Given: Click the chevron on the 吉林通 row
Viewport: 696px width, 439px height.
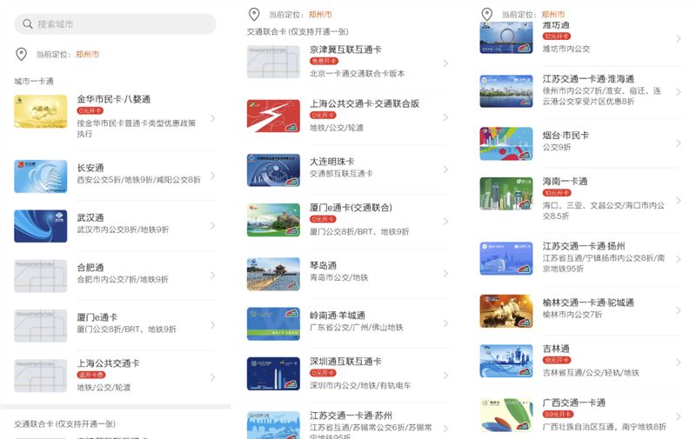Looking at the screenshot, I should 679,363.
